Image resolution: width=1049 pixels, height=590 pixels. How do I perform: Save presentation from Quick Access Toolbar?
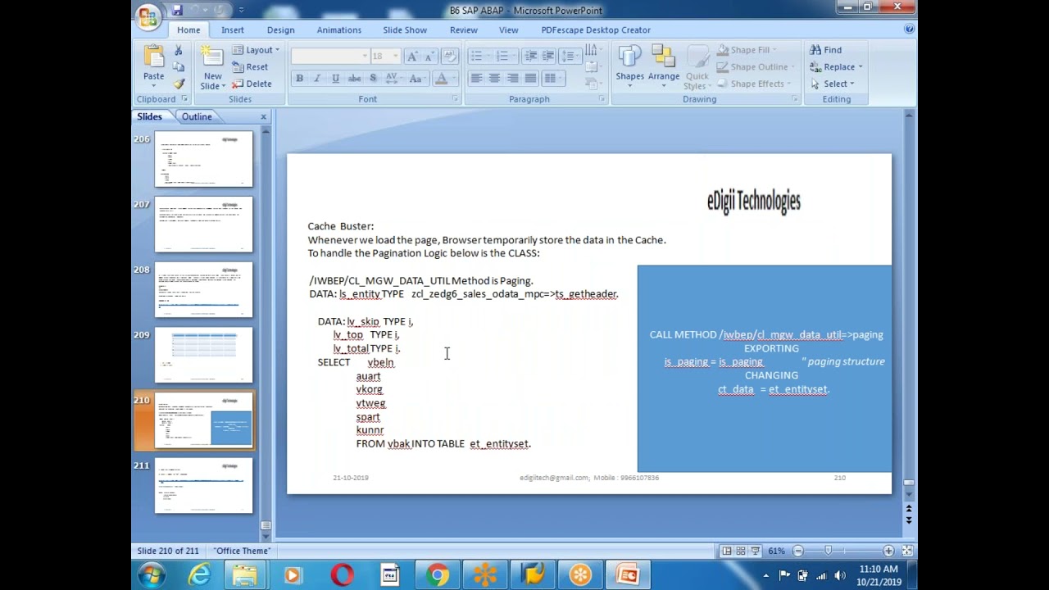[x=177, y=11]
